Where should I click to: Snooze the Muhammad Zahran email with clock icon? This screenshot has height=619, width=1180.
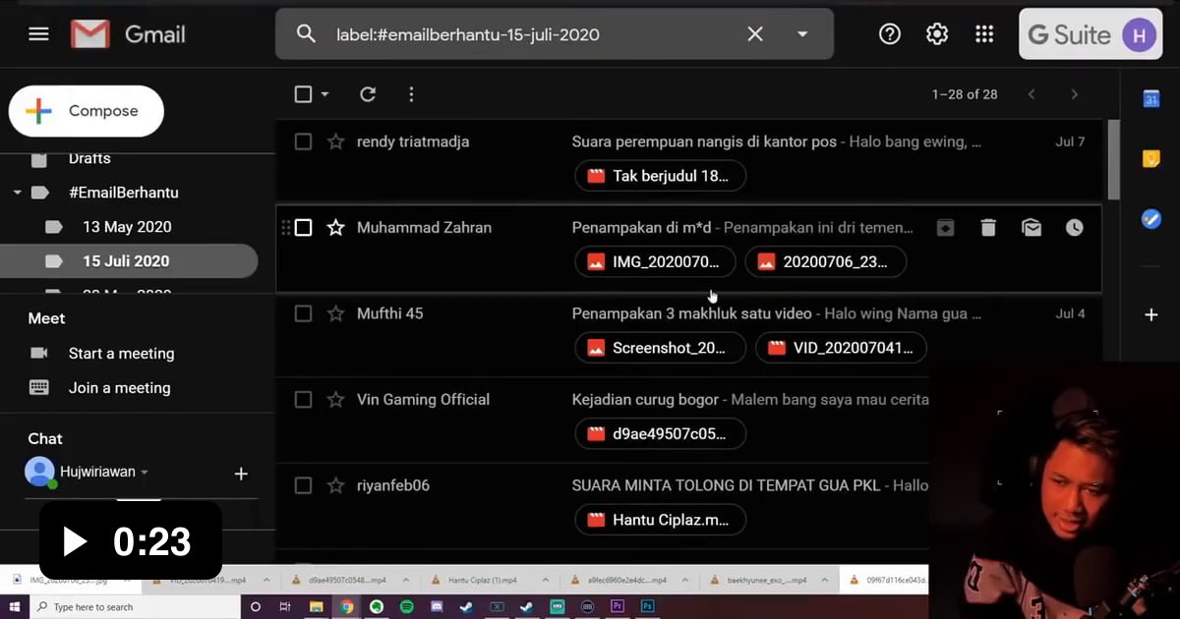tap(1075, 228)
